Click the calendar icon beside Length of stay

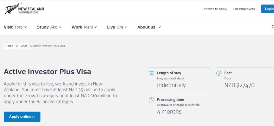[151, 73]
